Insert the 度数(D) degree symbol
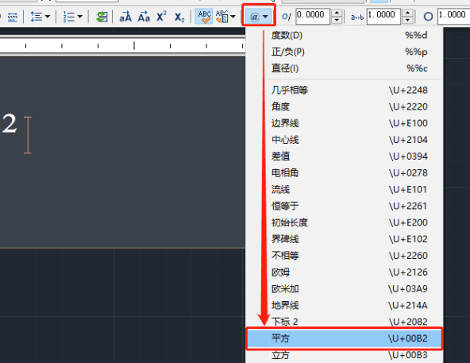This screenshot has height=363, width=470. coord(344,36)
